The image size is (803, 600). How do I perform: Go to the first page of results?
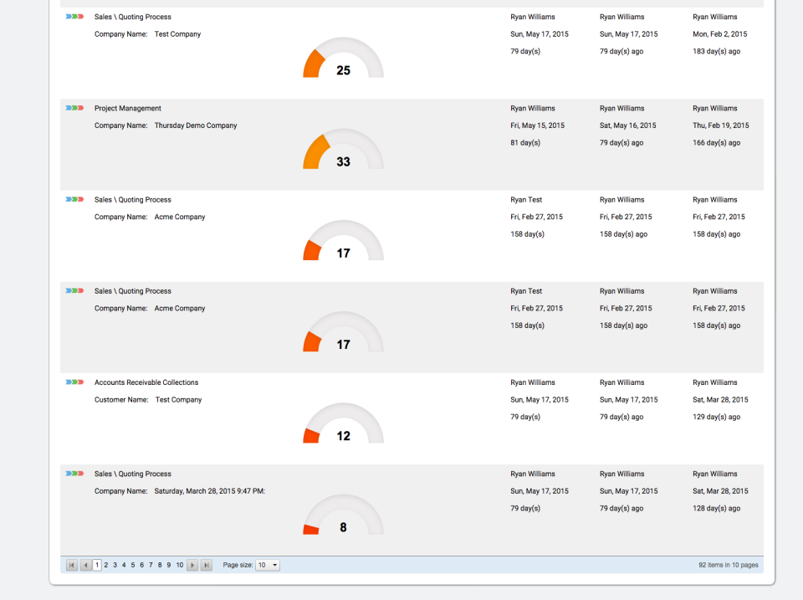point(72,565)
